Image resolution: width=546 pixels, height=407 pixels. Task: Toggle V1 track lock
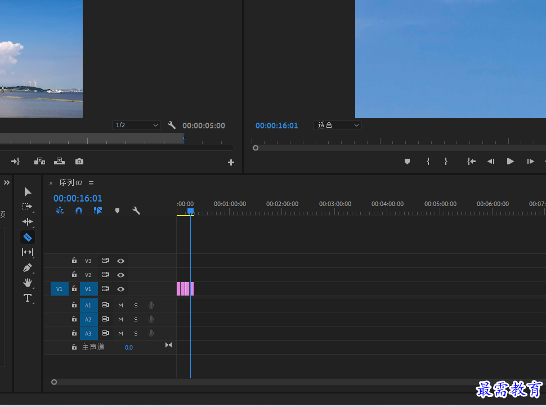click(74, 289)
